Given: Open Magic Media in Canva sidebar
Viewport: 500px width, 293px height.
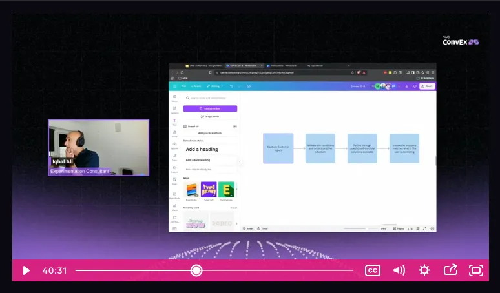Looking at the screenshot, I should point(175,196).
